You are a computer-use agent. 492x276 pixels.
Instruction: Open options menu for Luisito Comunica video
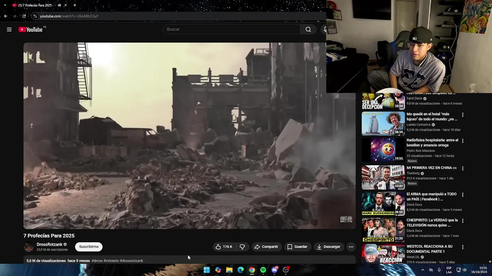click(462, 115)
